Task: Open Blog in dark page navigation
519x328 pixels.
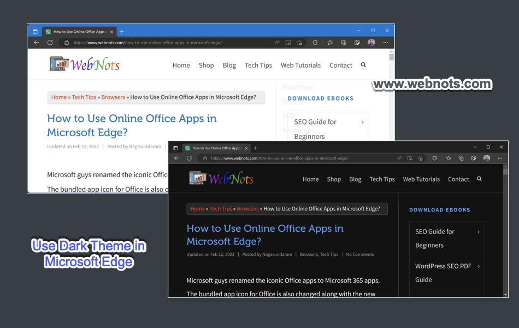Action: (355, 179)
